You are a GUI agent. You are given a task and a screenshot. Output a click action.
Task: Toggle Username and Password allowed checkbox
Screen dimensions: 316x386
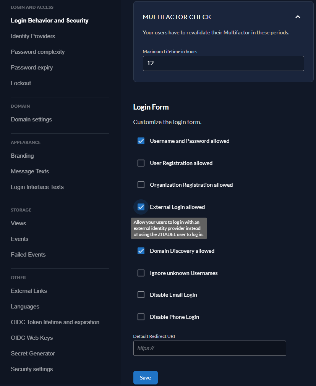click(x=141, y=141)
